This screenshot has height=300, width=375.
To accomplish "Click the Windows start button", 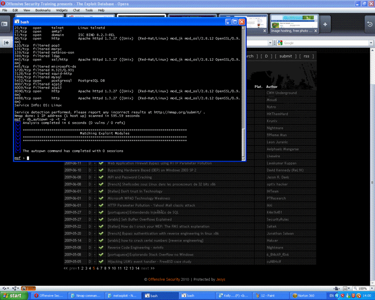I will point(14,296).
